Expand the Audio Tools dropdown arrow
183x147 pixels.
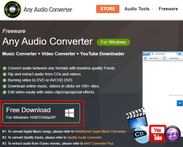coord(152,9)
